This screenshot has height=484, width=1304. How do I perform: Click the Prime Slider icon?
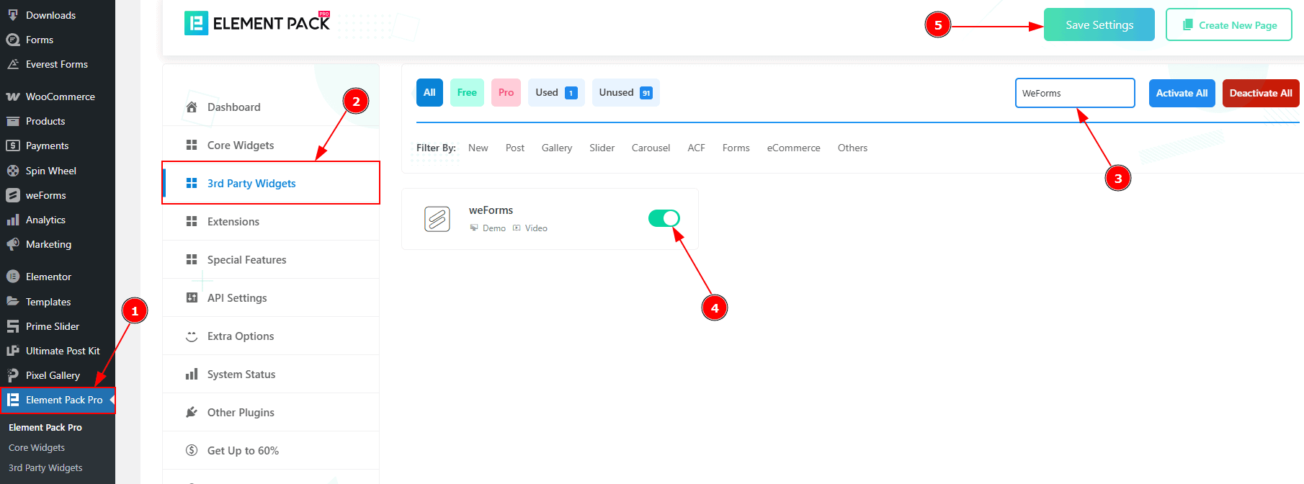click(x=13, y=326)
